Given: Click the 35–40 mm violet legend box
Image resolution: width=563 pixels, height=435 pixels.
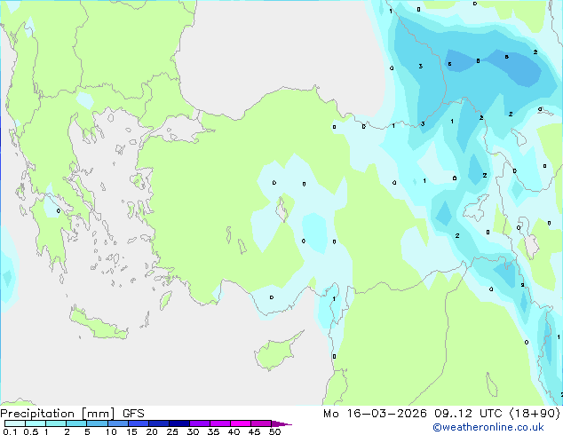Looking at the screenshot, I should coord(219,423).
